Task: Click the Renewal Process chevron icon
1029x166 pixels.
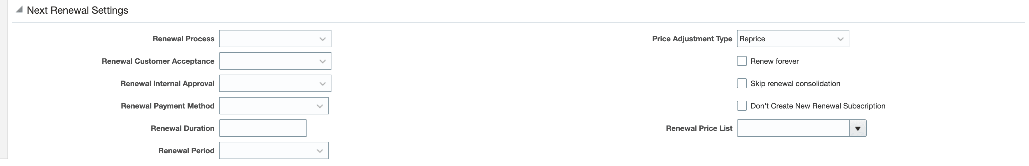Action: coord(322,39)
